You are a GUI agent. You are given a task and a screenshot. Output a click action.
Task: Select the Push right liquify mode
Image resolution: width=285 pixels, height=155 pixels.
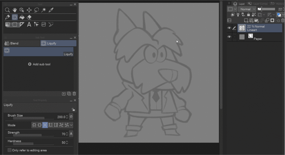[x=56, y=125]
